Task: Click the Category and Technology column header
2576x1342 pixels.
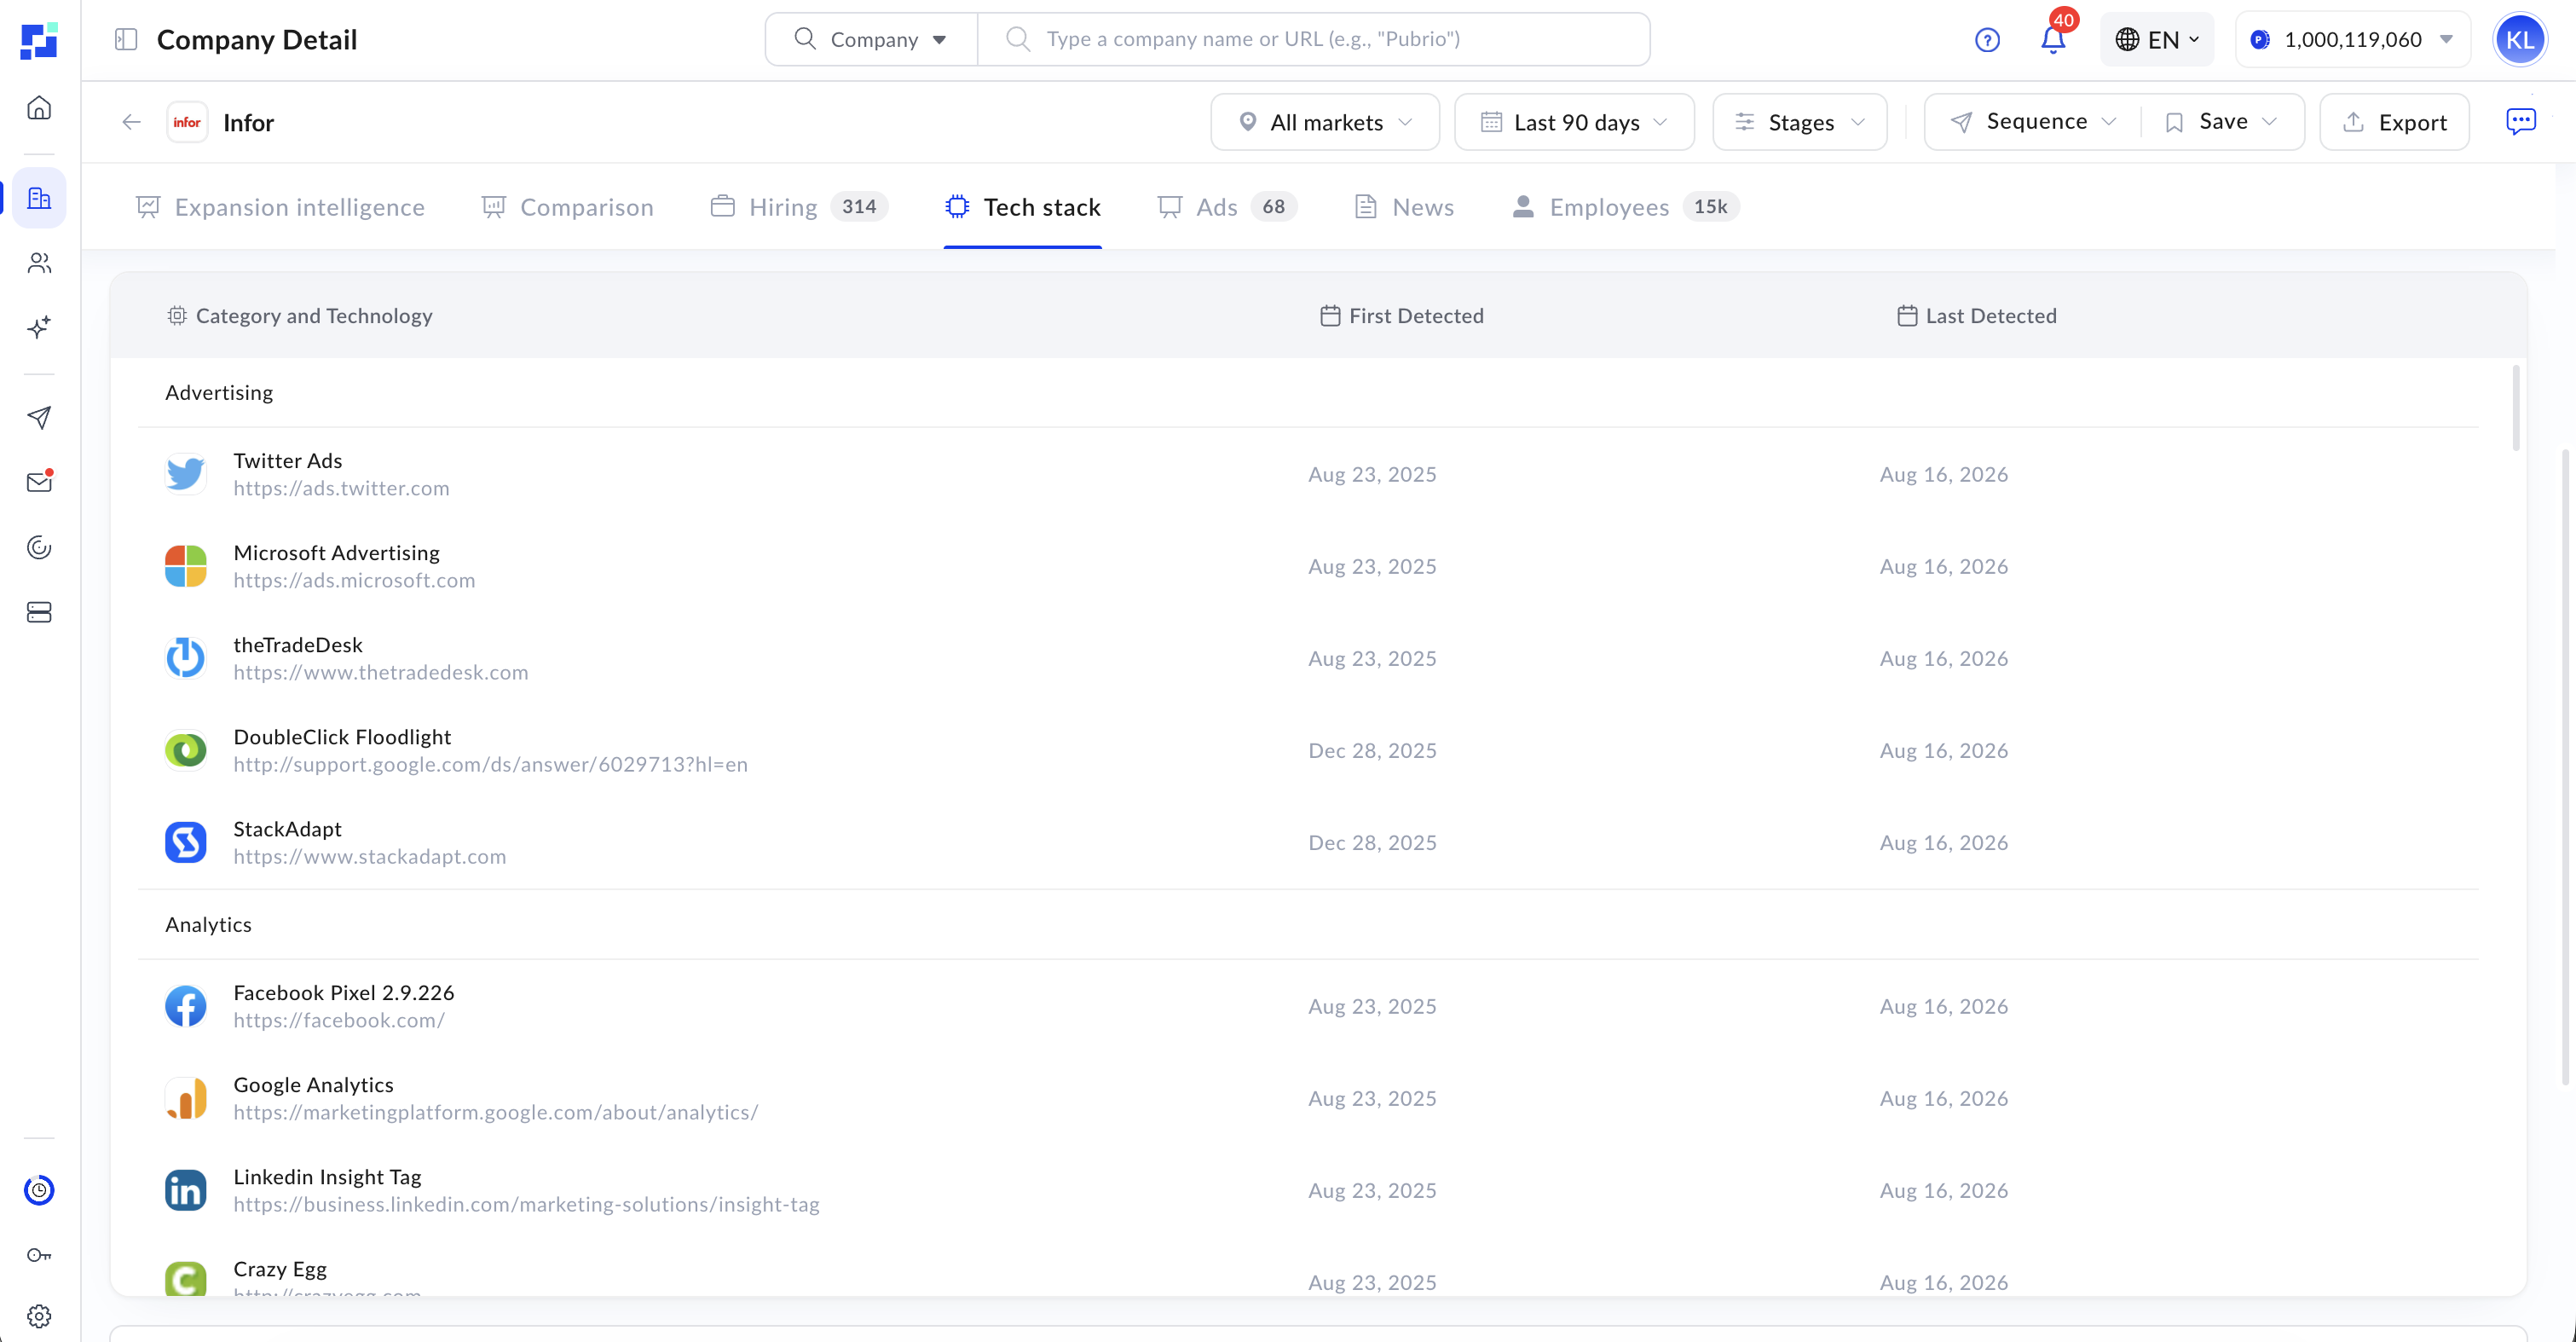Action: (299, 316)
